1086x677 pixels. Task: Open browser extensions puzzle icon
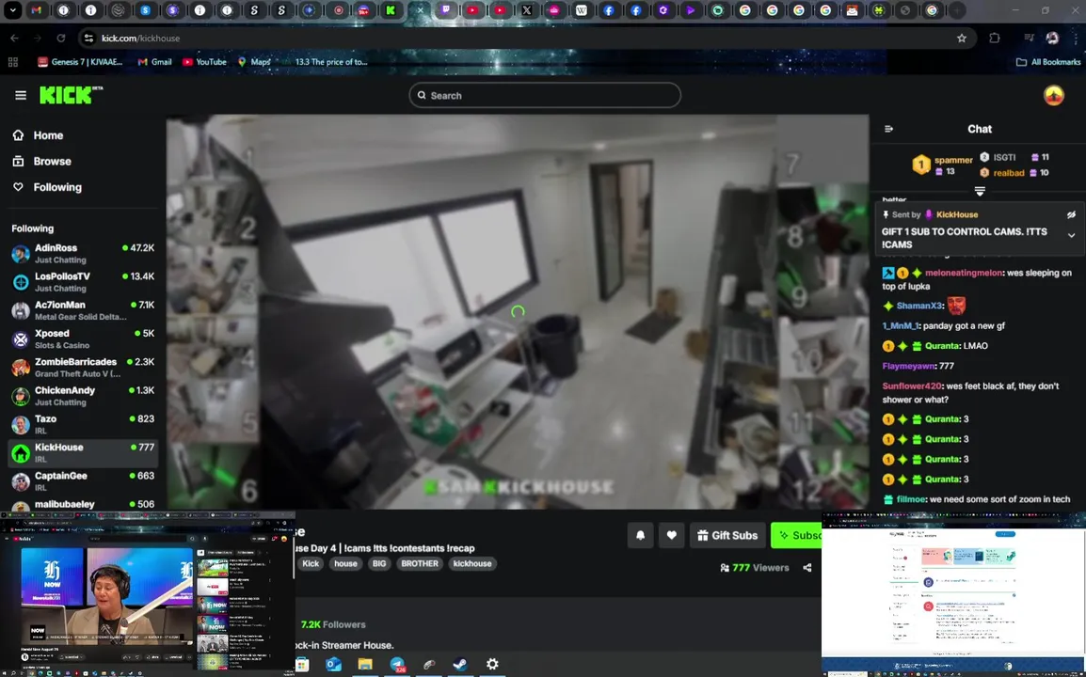click(995, 38)
